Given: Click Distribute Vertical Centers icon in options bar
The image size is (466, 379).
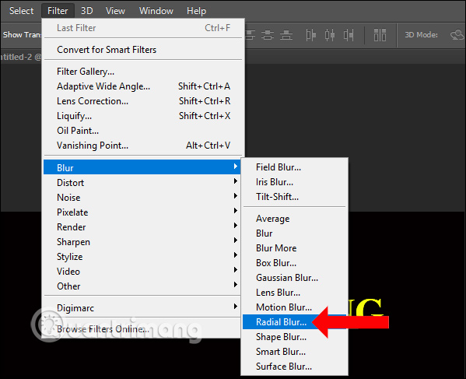Looking at the screenshot, I should [x=268, y=35].
